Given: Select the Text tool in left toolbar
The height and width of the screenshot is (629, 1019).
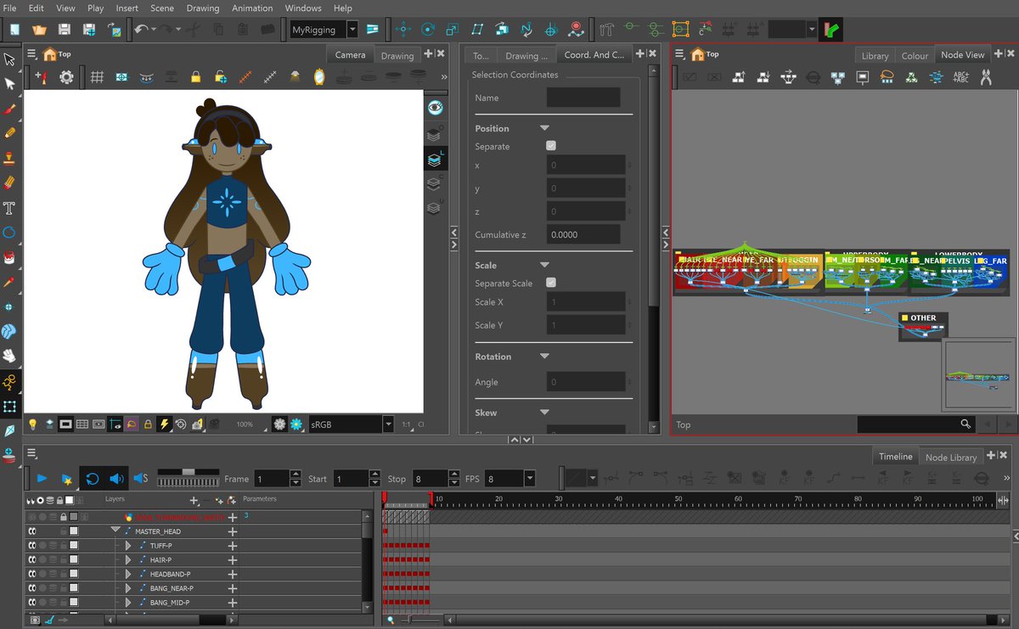Looking at the screenshot, I should pos(9,207).
